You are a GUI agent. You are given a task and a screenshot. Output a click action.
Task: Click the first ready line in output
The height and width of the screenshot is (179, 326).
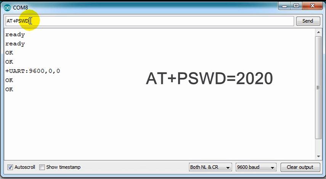tap(15, 35)
